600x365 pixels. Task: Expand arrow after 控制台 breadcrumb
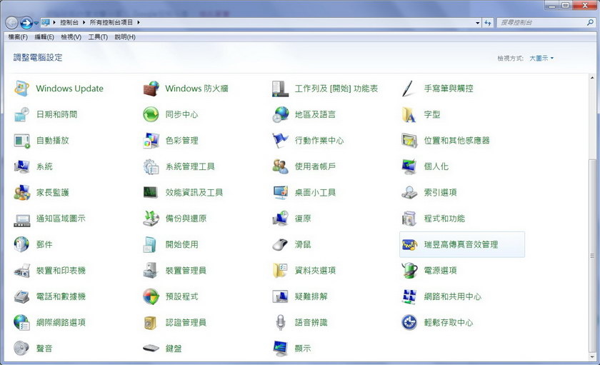[84, 23]
